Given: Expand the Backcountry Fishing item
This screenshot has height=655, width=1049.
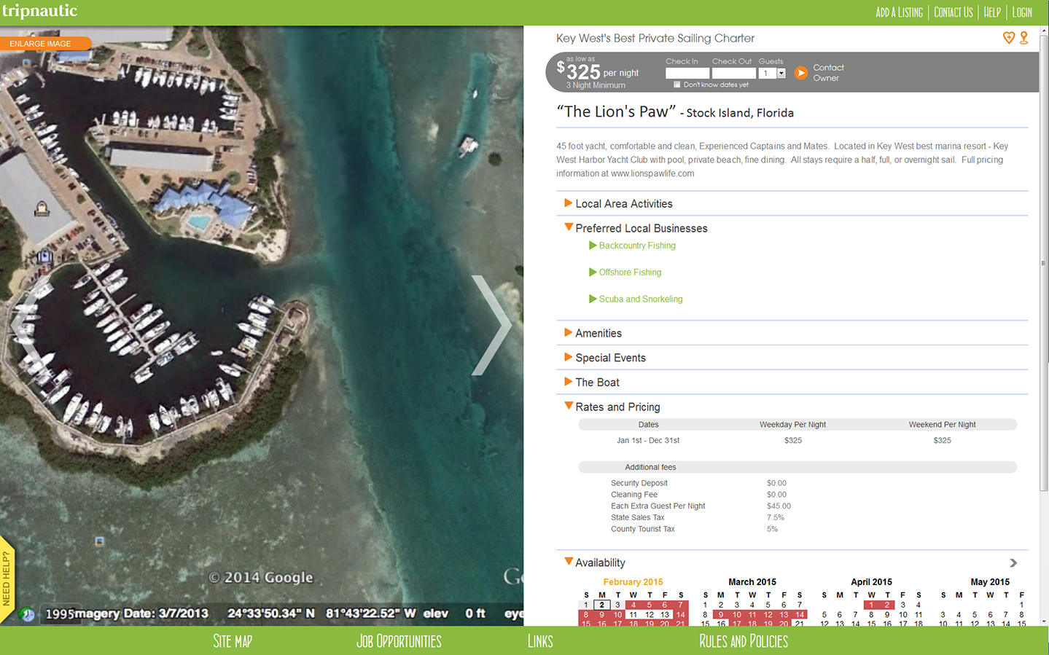Looking at the screenshot, I should [636, 246].
